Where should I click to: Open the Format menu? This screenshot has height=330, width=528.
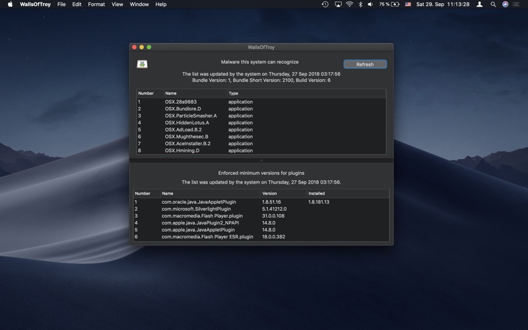click(x=96, y=5)
